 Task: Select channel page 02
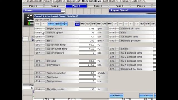click(83, 24)
